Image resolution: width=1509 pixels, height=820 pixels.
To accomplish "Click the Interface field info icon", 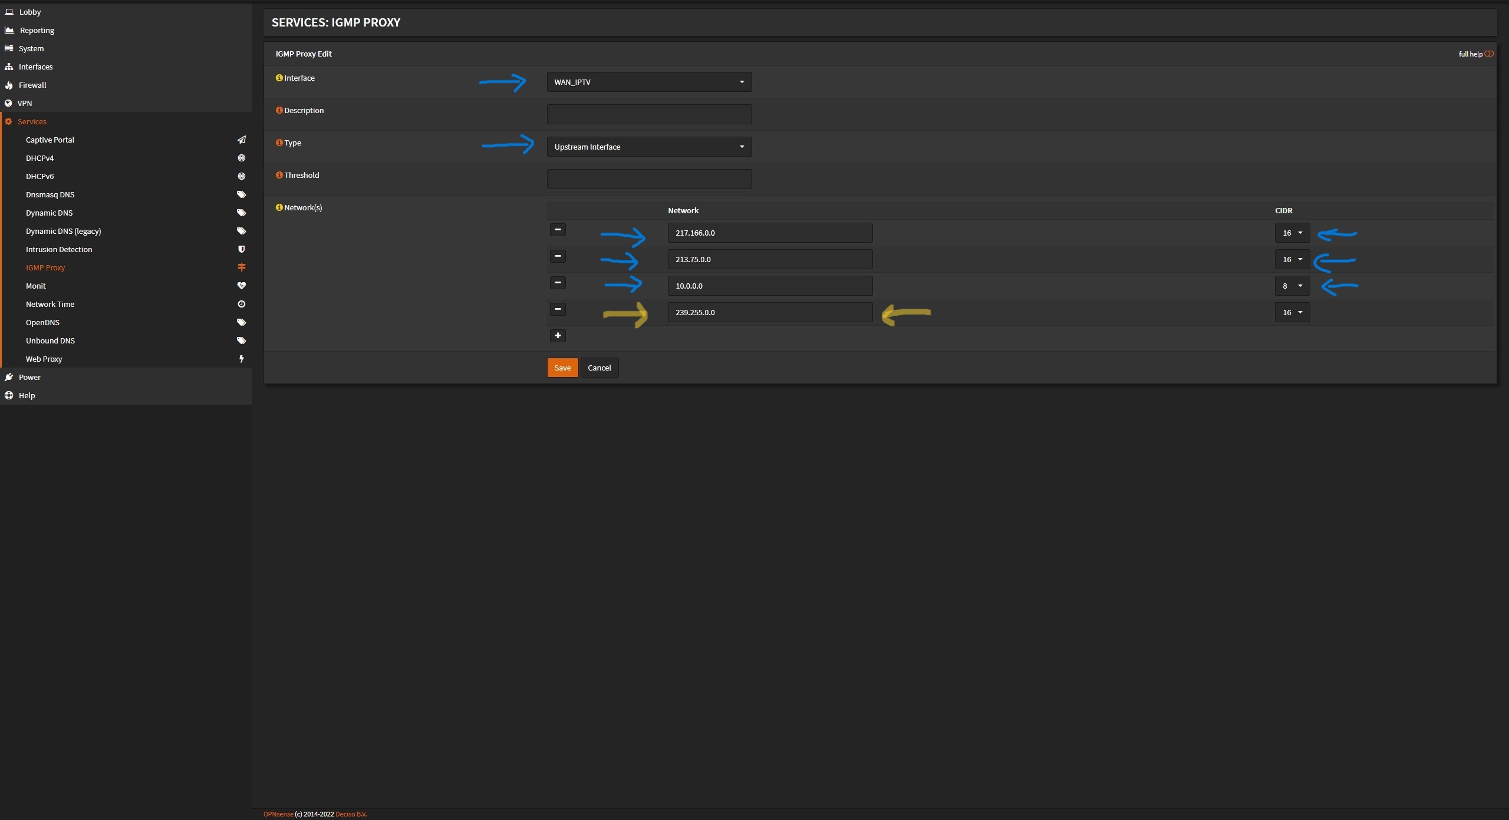I will [279, 78].
